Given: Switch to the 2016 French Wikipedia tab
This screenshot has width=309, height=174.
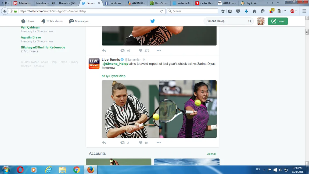Looking at the screenshot, I should 228,3.
